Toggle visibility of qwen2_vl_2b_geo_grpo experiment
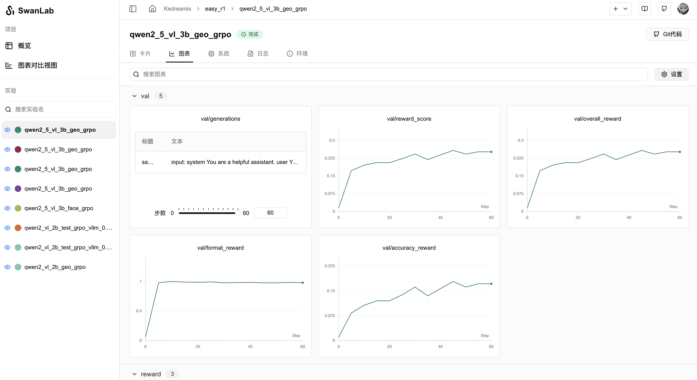697x380 pixels. 7,267
